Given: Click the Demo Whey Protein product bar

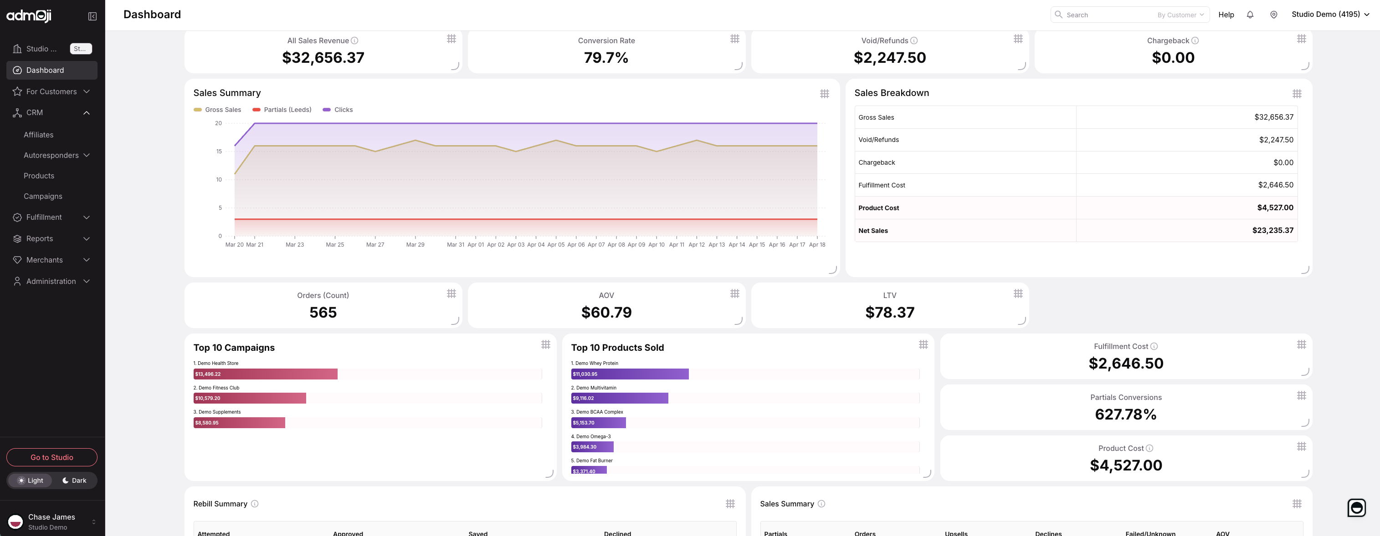Looking at the screenshot, I should point(630,374).
